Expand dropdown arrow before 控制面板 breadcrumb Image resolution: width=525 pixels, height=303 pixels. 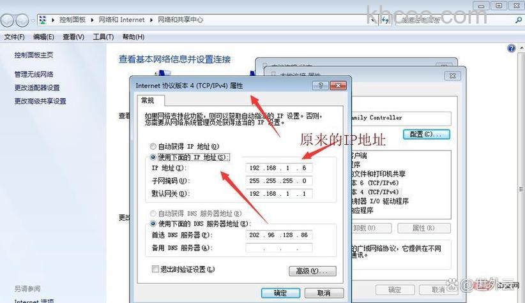[x=53, y=20]
